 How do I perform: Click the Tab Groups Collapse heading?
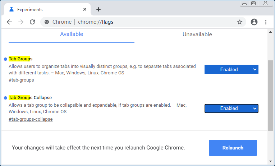pos(30,98)
